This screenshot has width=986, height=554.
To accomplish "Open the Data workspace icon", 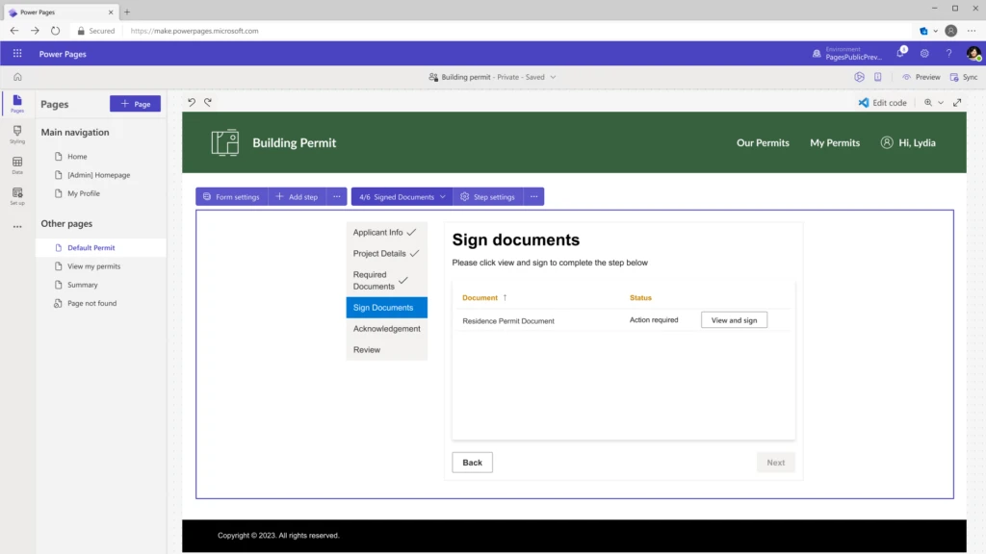I will pos(16,165).
